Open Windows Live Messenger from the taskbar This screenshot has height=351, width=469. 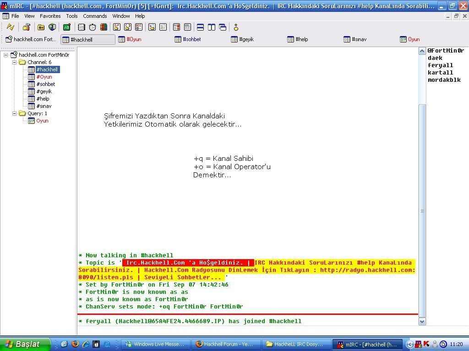[157, 344]
